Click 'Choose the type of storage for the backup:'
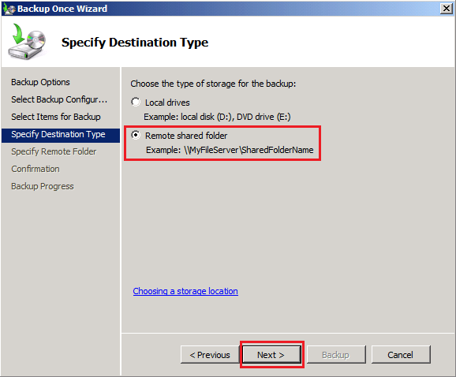 [213, 84]
